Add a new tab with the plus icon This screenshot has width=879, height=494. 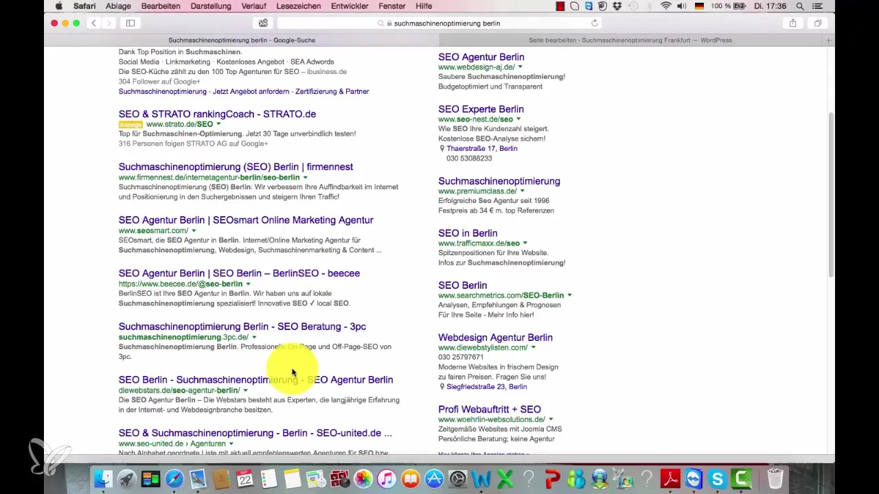coord(828,40)
